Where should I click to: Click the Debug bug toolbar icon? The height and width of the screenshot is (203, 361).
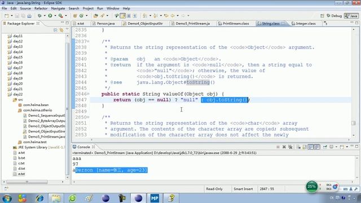[x=39, y=16]
